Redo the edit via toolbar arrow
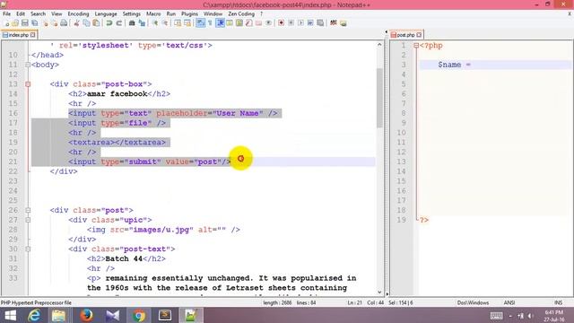Image resolution: width=574 pixels, height=323 pixels. coord(119,23)
